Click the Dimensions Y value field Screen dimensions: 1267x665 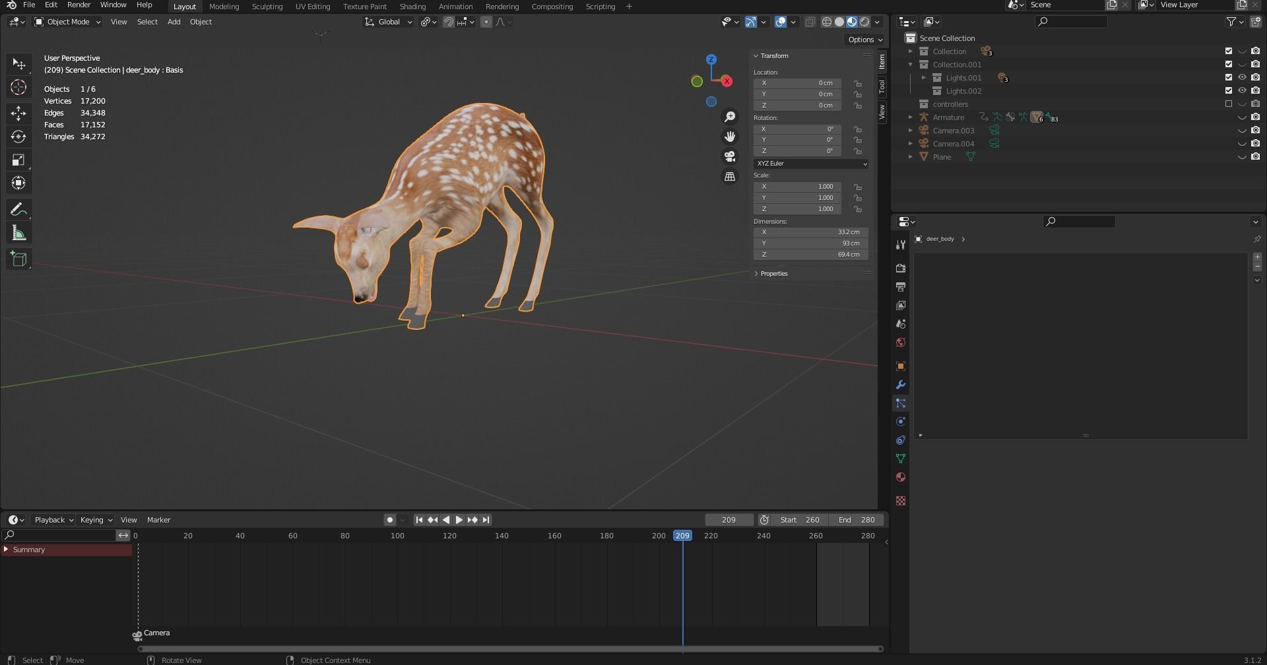811,243
